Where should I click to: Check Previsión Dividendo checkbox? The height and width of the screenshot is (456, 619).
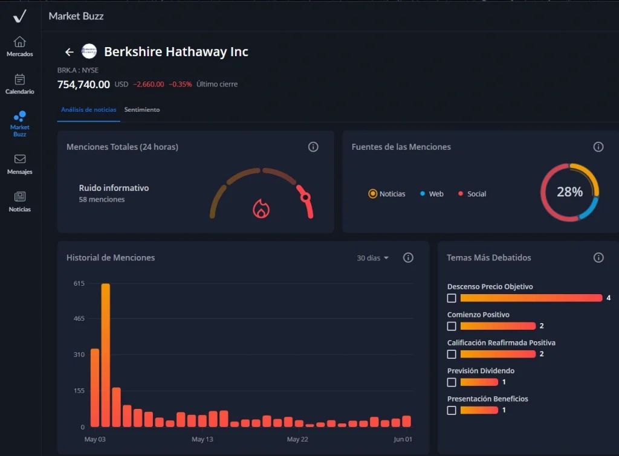pyautogui.click(x=452, y=382)
